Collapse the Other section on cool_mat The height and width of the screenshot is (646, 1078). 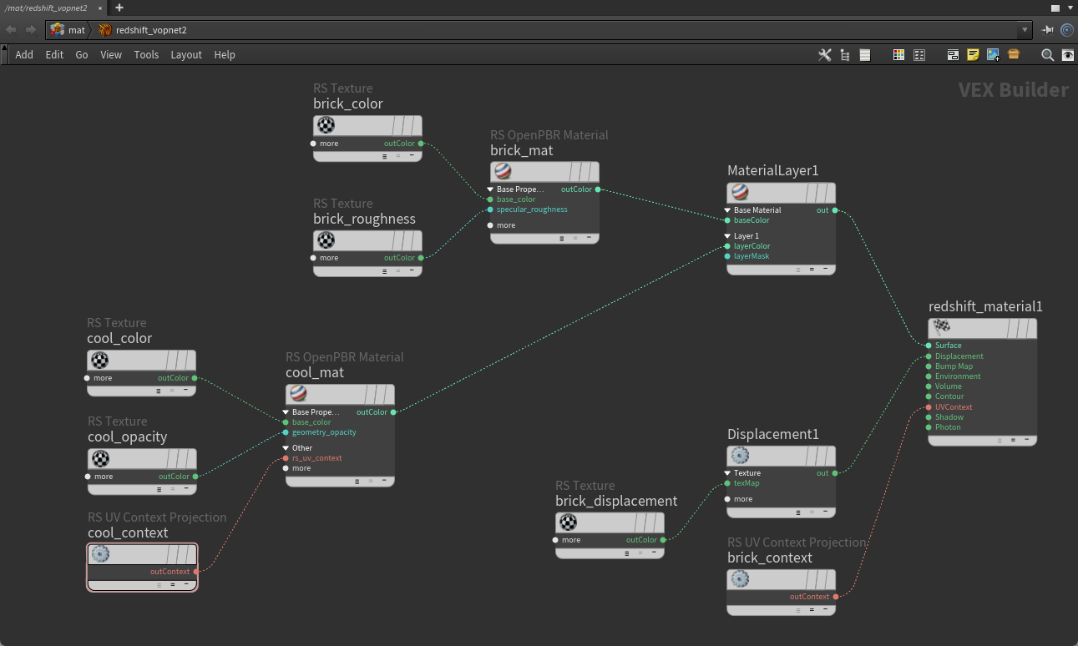tap(286, 448)
